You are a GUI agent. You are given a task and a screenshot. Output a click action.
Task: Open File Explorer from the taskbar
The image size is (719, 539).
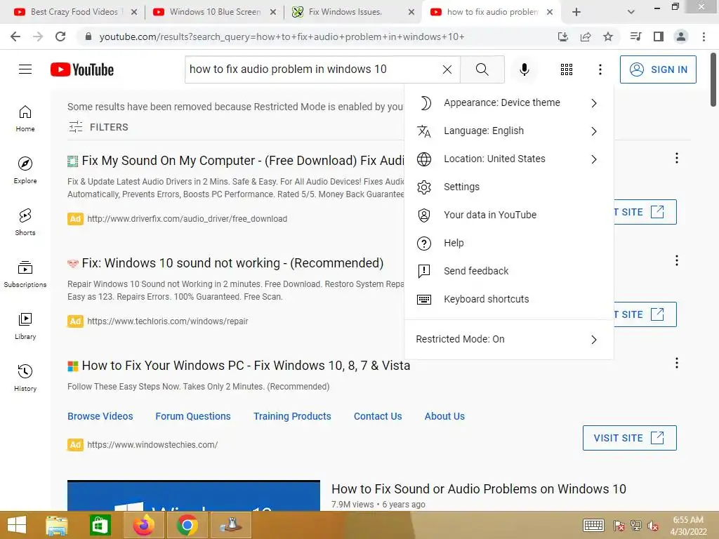click(57, 525)
